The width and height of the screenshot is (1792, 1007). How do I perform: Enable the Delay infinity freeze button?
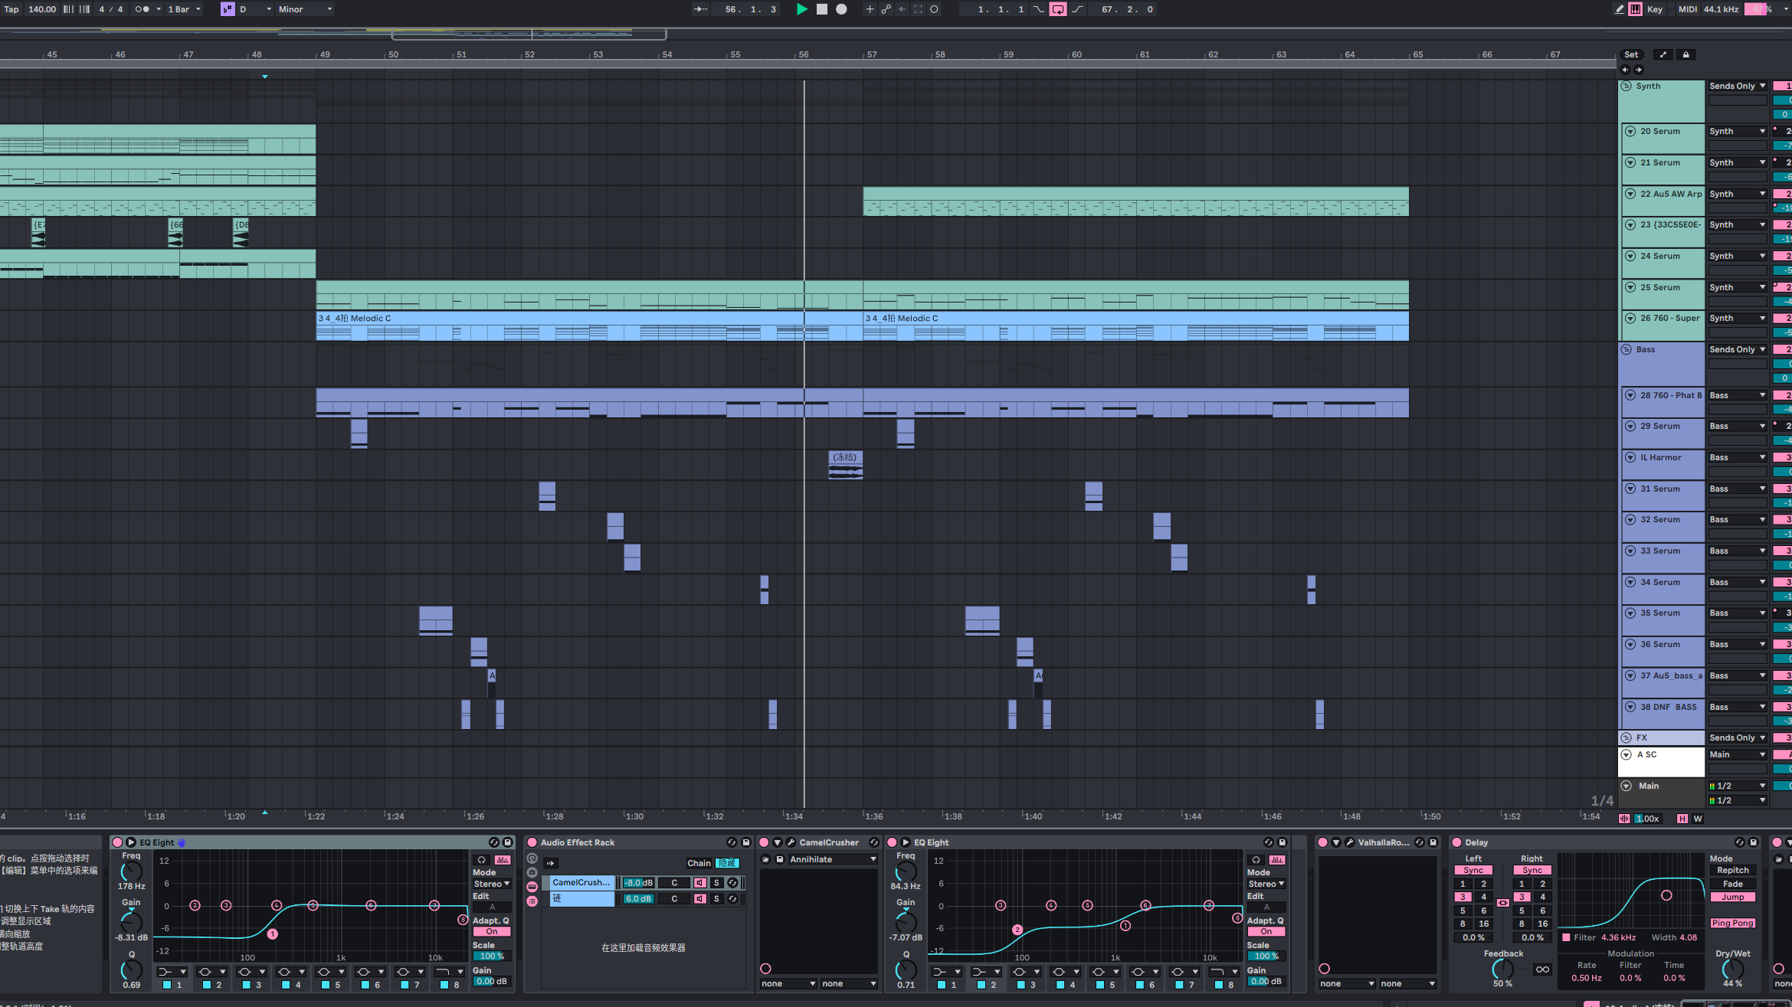pyautogui.click(x=1542, y=969)
